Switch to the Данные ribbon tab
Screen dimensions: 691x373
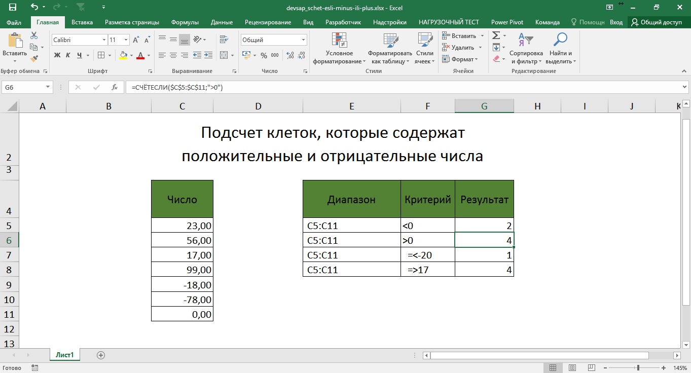tap(222, 22)
